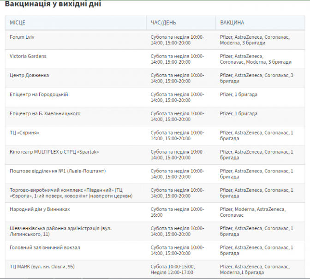Click the 'ЧАС/ДЕНЬ' column header
This screenshot has width=310, height=279.
pyautogui.click(x=163, y=23)
